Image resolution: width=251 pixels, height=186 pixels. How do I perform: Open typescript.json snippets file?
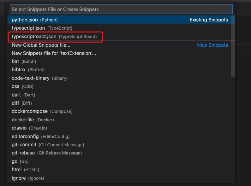(42, 28)
